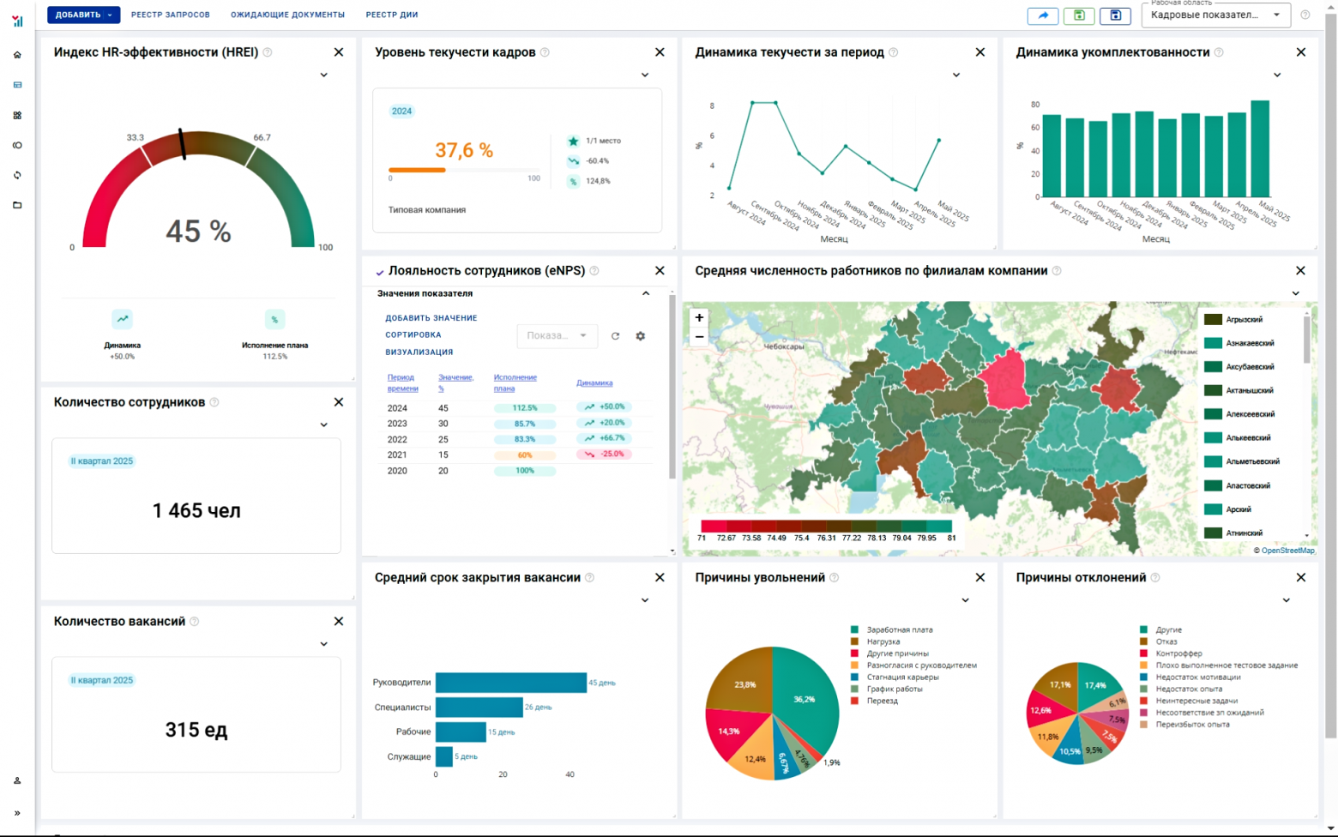Open the home page from sidebar

(x=17, y=55)
